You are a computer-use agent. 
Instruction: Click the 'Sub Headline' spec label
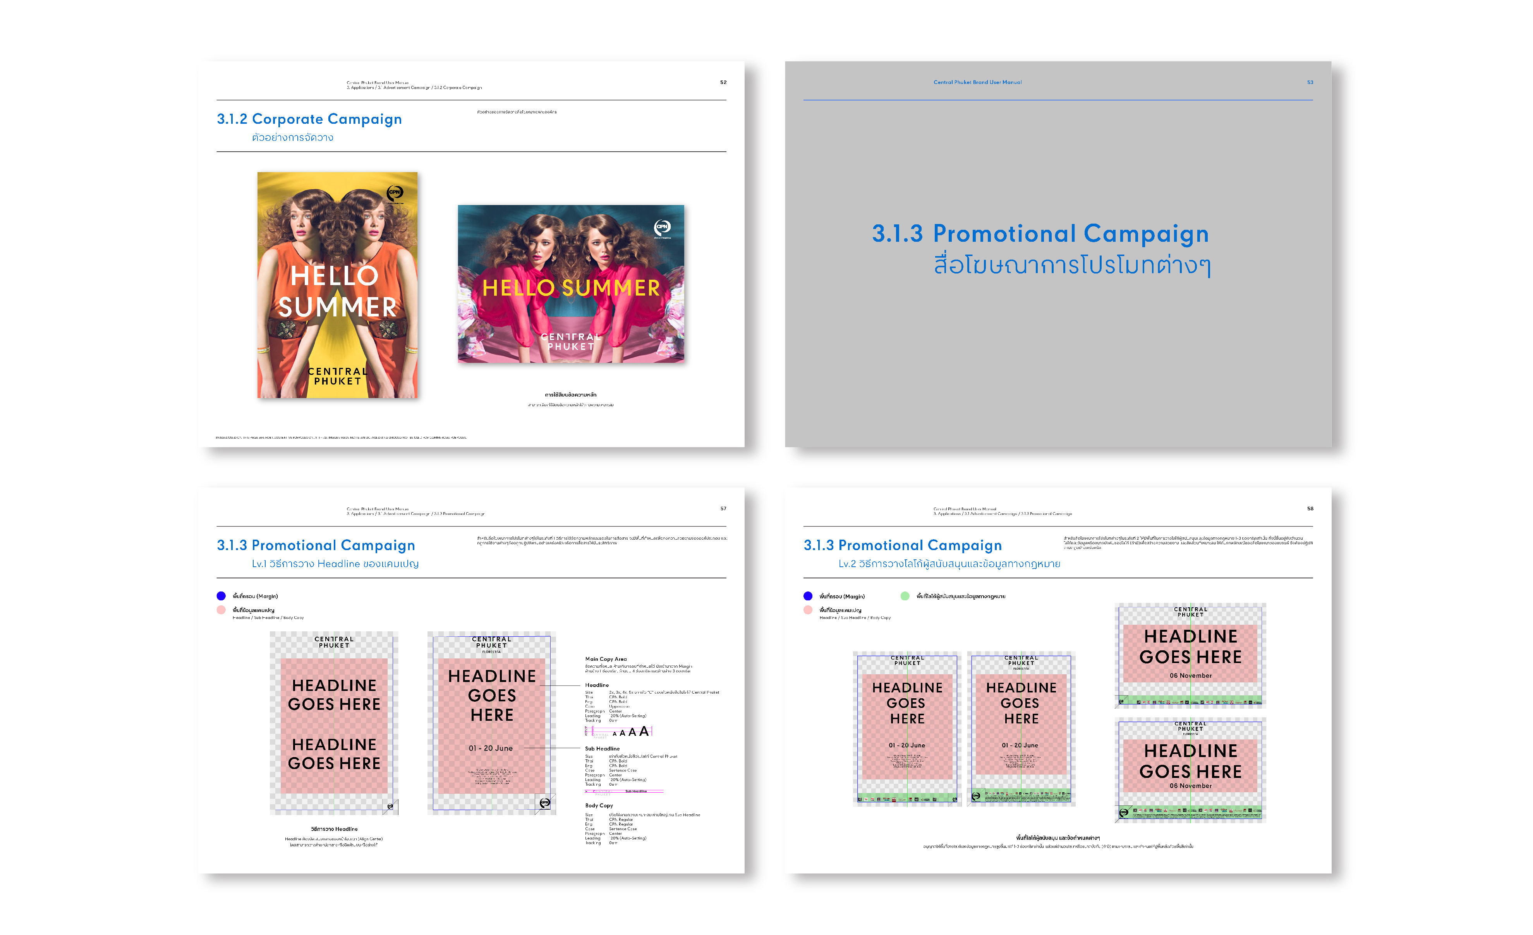click(602, 749)
